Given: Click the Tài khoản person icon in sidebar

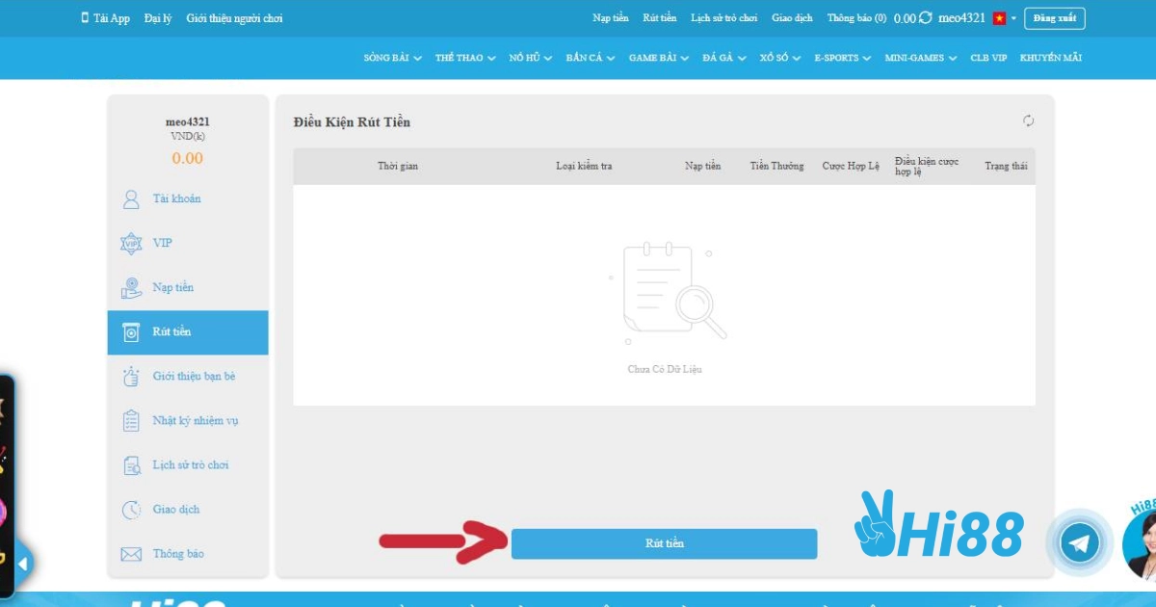Looking at the screenshot, I should [131, 199].
